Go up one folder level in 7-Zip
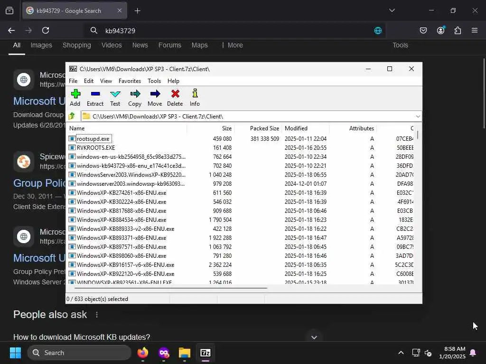The width and height of the screenshot is (486, 364). point(72,116)
